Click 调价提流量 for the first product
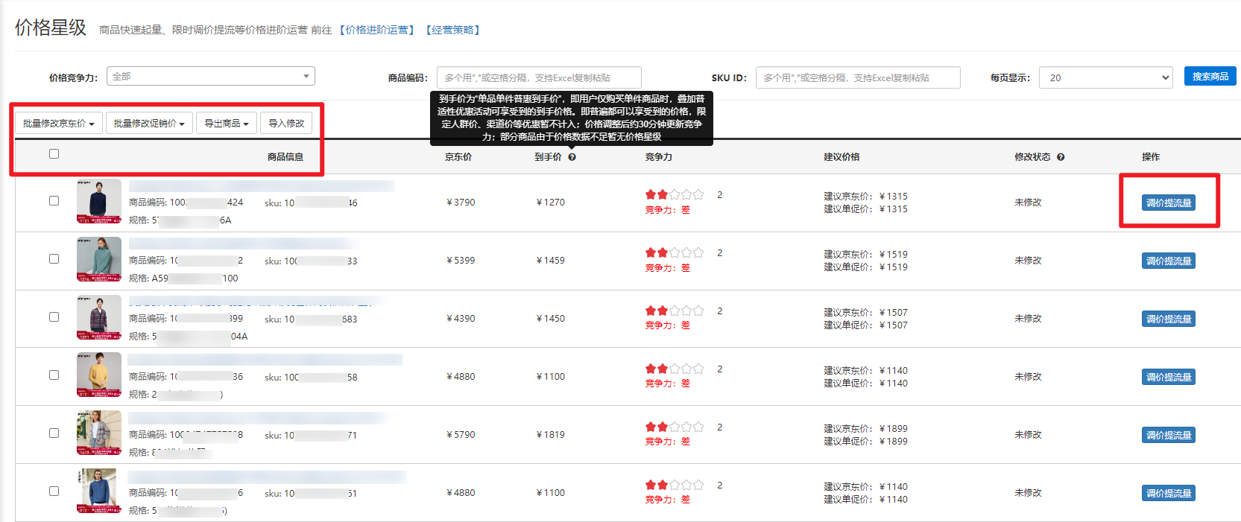 click(1168, 203)
